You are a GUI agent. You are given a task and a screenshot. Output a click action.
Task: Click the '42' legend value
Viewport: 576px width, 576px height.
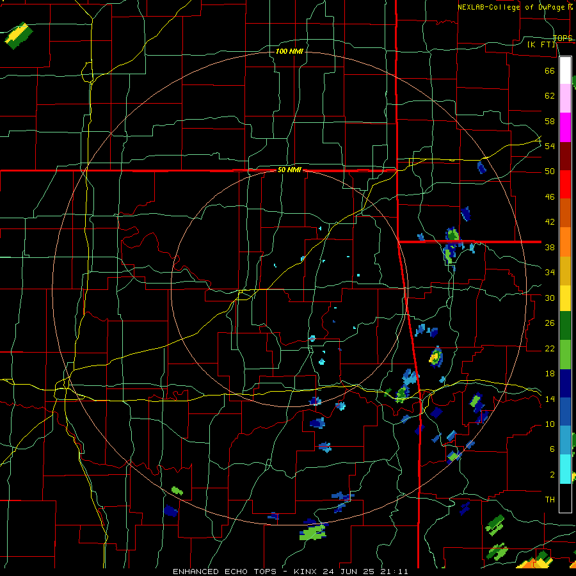click(x=550, y=222)
